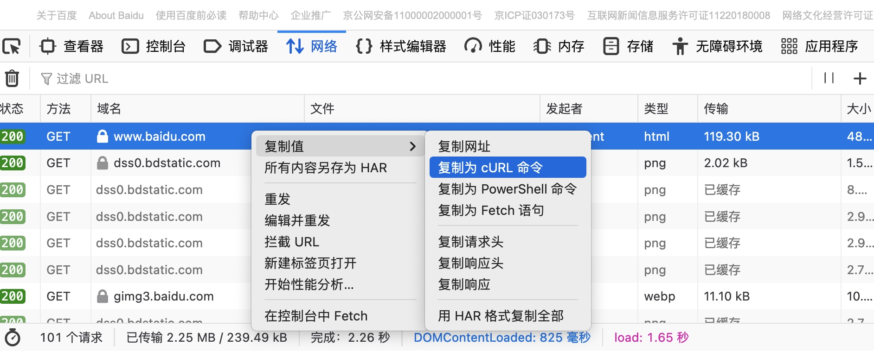Sort by the 大小 column header
Screen dimensions: 874x351
click(x=858, y=109)
